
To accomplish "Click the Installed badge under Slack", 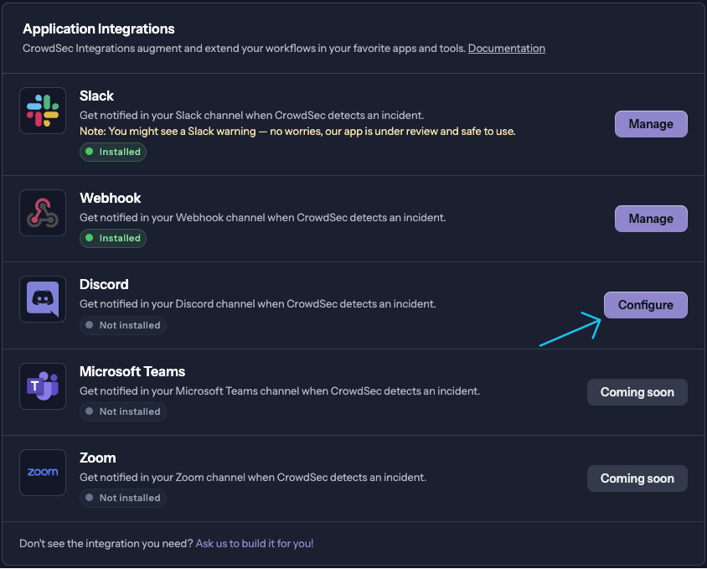I will [113, 152].
